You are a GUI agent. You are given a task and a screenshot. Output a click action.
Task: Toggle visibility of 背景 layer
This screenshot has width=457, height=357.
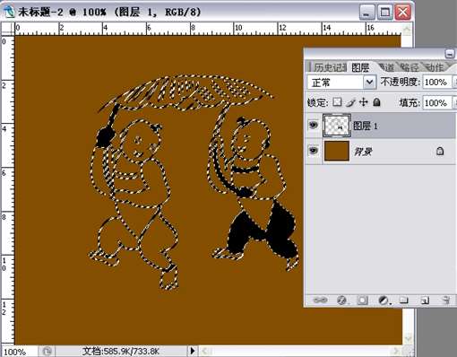coord(313,150)
